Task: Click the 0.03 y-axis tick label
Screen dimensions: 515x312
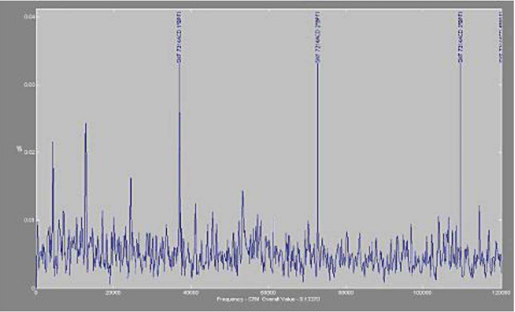Action: coord(29,84)
